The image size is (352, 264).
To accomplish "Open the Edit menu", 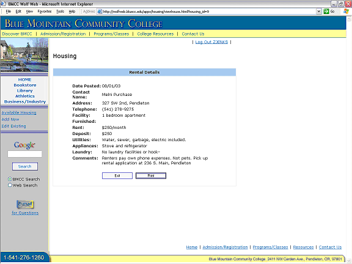I will pos(18,12).
